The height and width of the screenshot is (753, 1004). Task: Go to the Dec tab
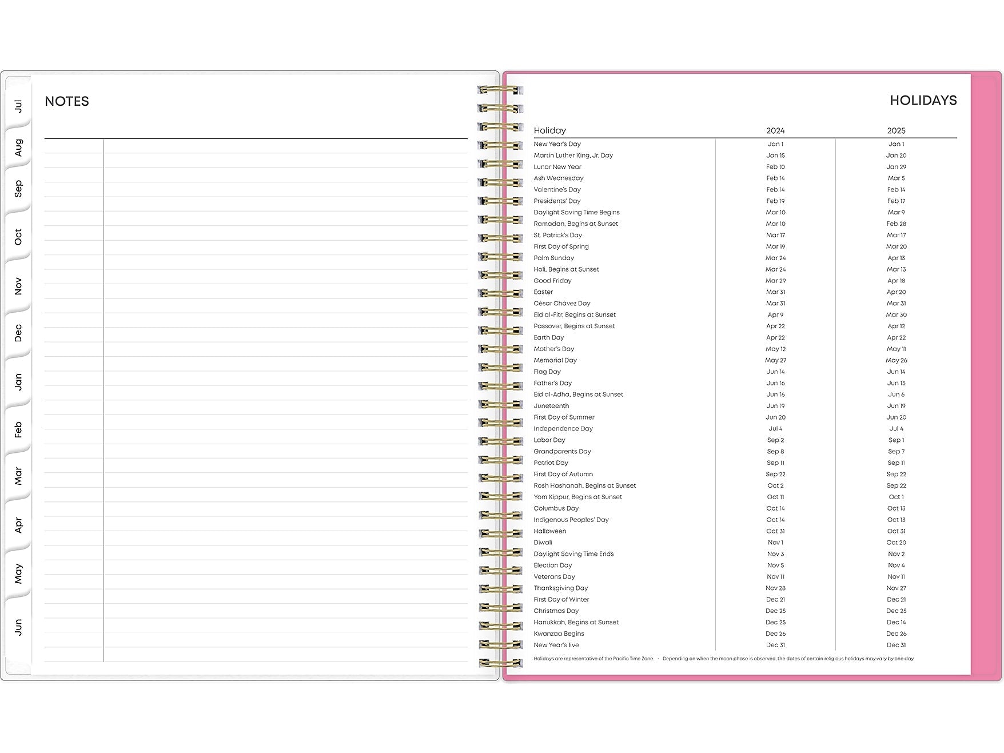pos(18,333)
